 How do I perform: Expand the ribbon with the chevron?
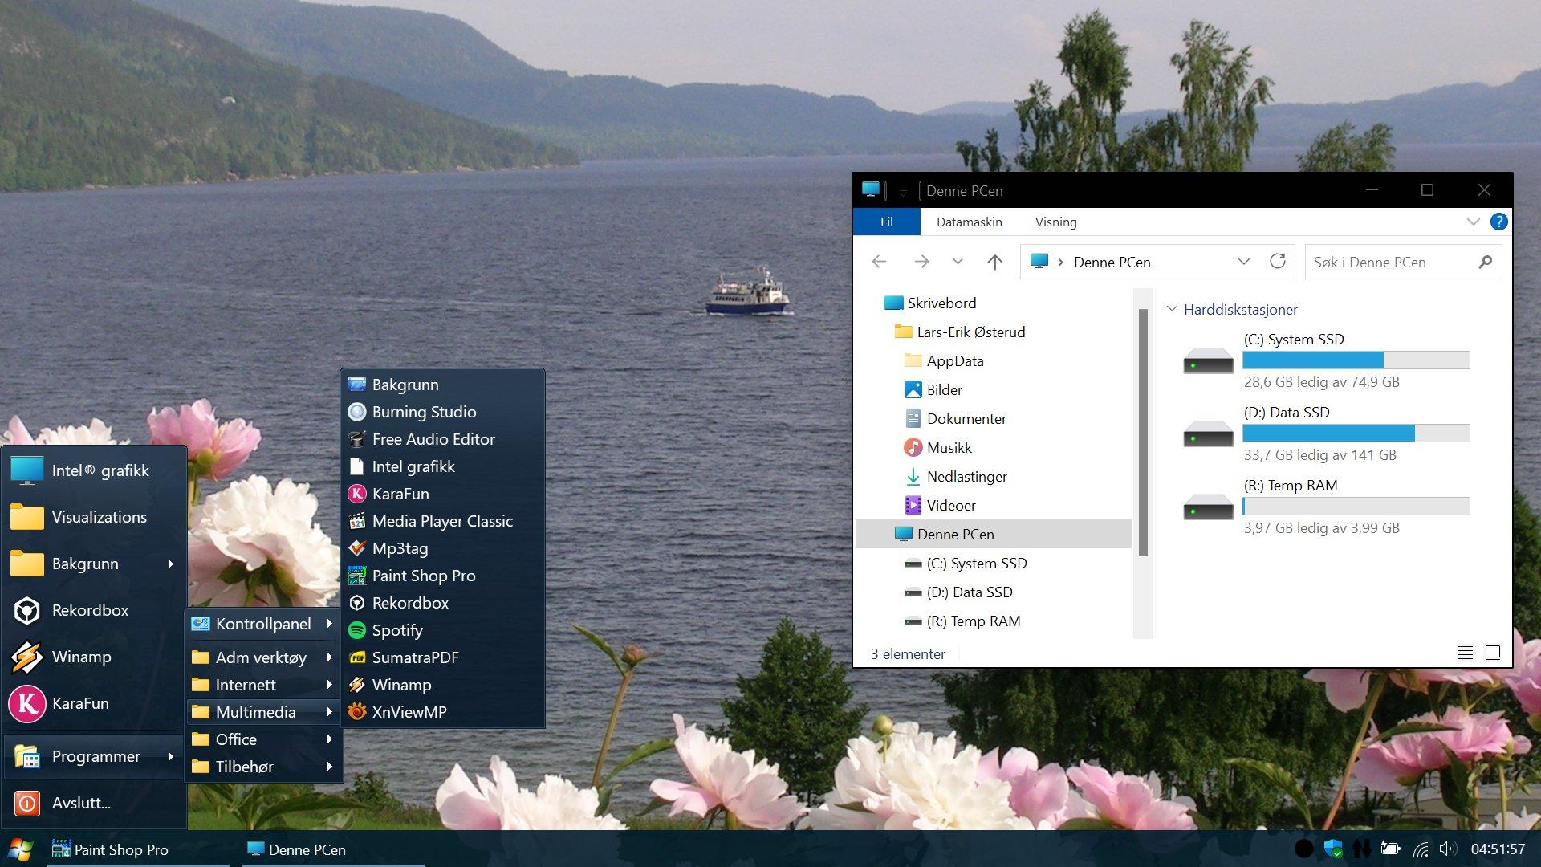[1473, 222]
